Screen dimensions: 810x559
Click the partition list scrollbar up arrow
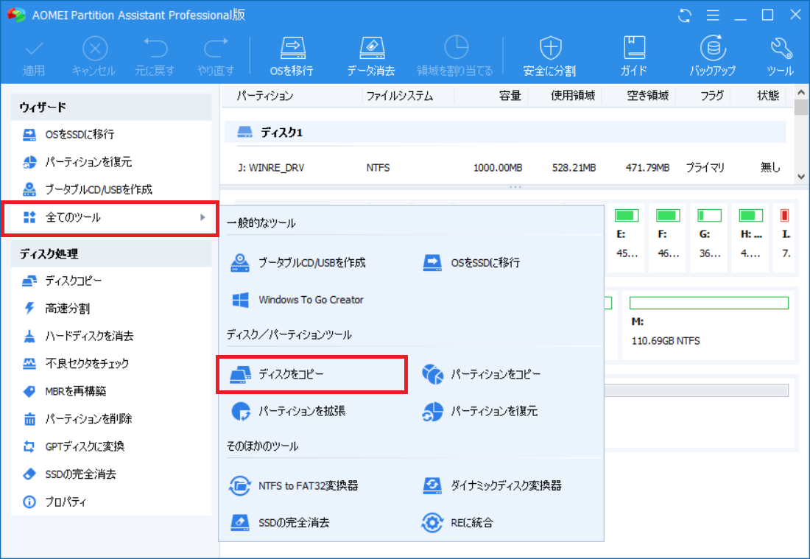click(x=801, y=93)
